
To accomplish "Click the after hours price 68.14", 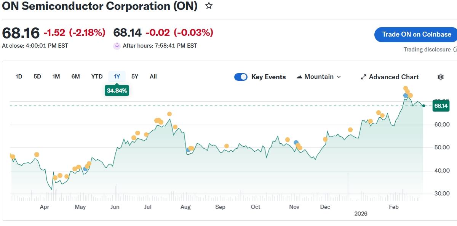I will coord(128,33).
